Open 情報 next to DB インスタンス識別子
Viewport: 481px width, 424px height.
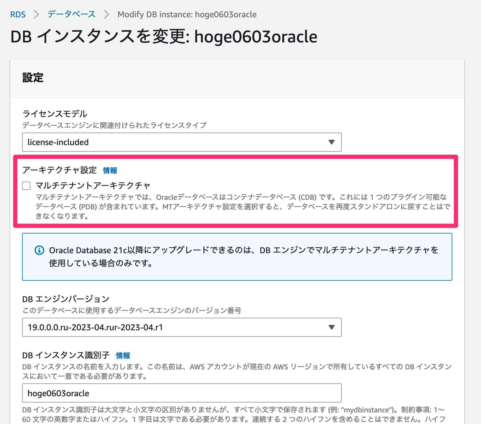(123, 355)
